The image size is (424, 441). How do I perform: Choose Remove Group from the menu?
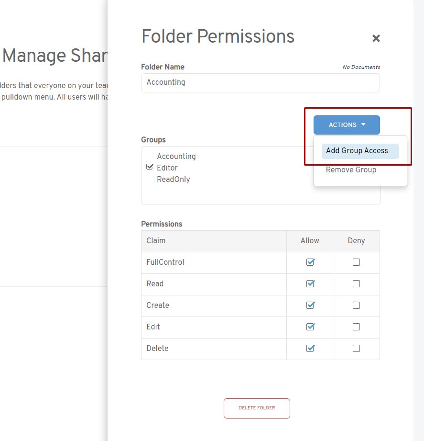[x=351, y=170]
